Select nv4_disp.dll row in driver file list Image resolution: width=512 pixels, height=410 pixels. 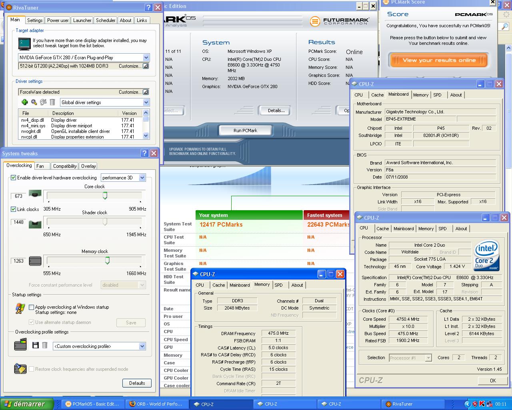click(80, 120)
